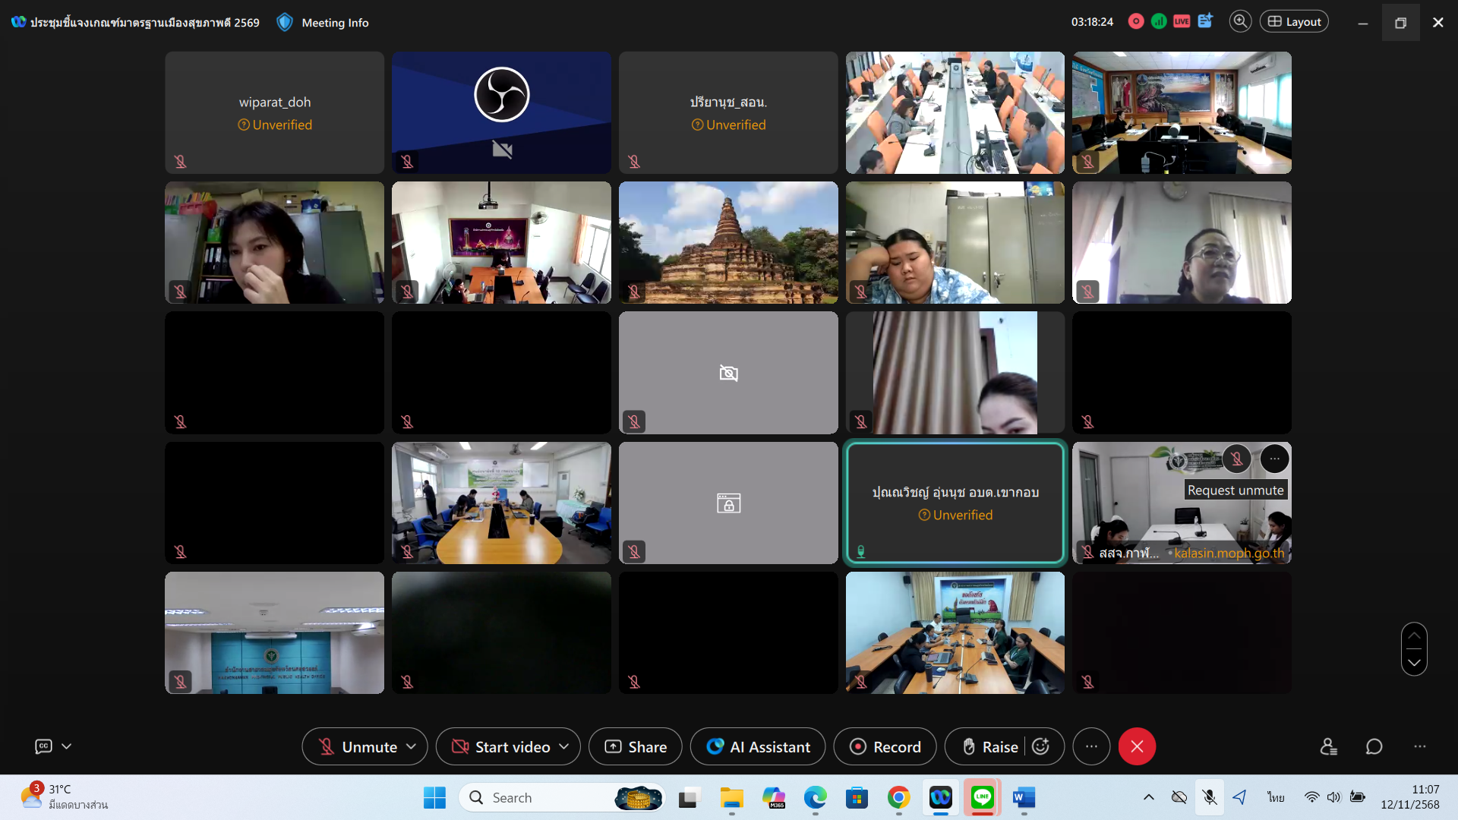Viewport: 1458px width, 820px height.
Task: Open the participants panel icon
Action: [x=1328, y=747]
